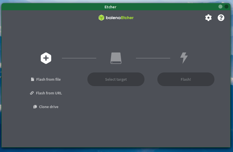233x152 pixels.
Task: Choose Flash from URL
Action: (x=46, y=93)
